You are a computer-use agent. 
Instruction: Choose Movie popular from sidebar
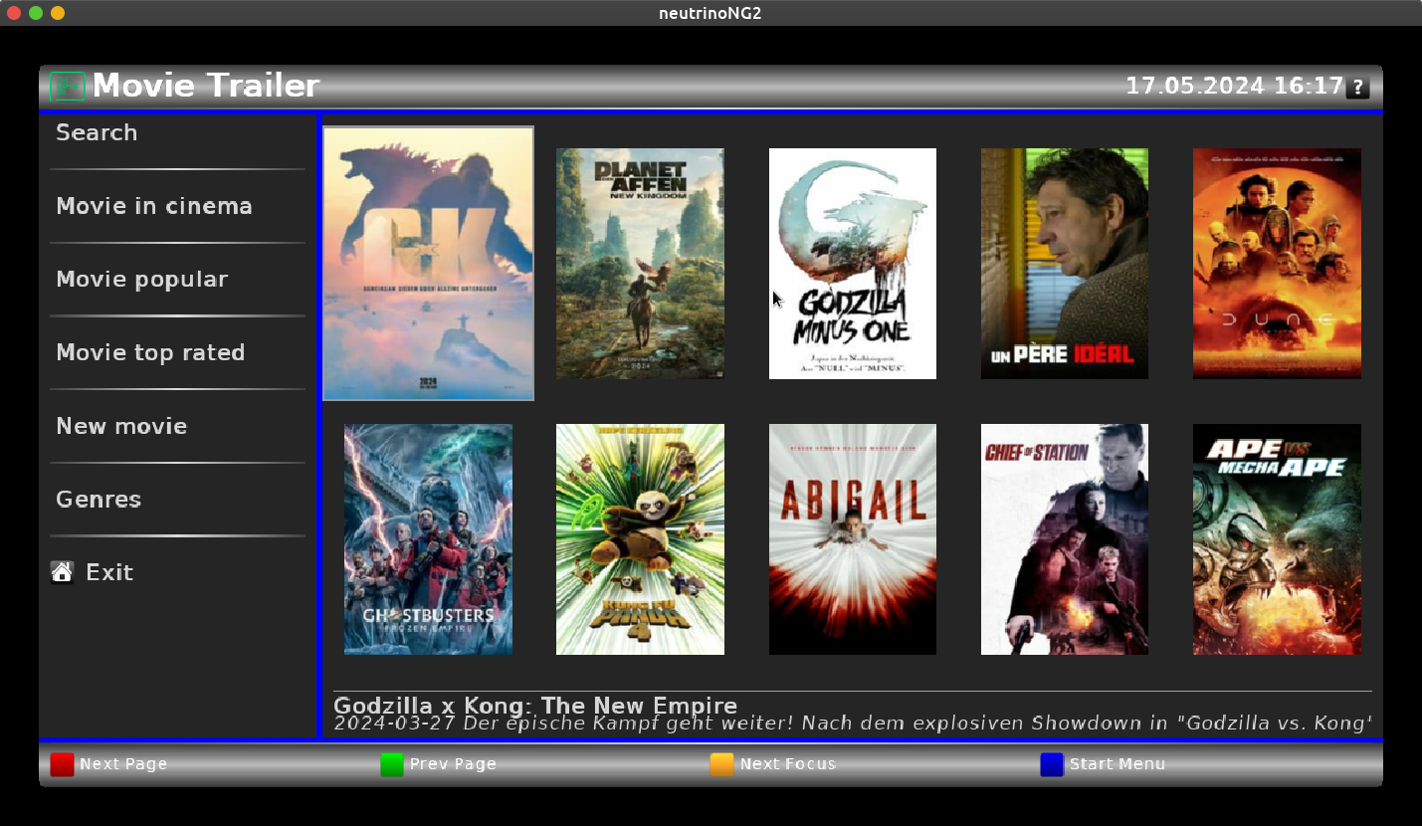tap(142, 280)
